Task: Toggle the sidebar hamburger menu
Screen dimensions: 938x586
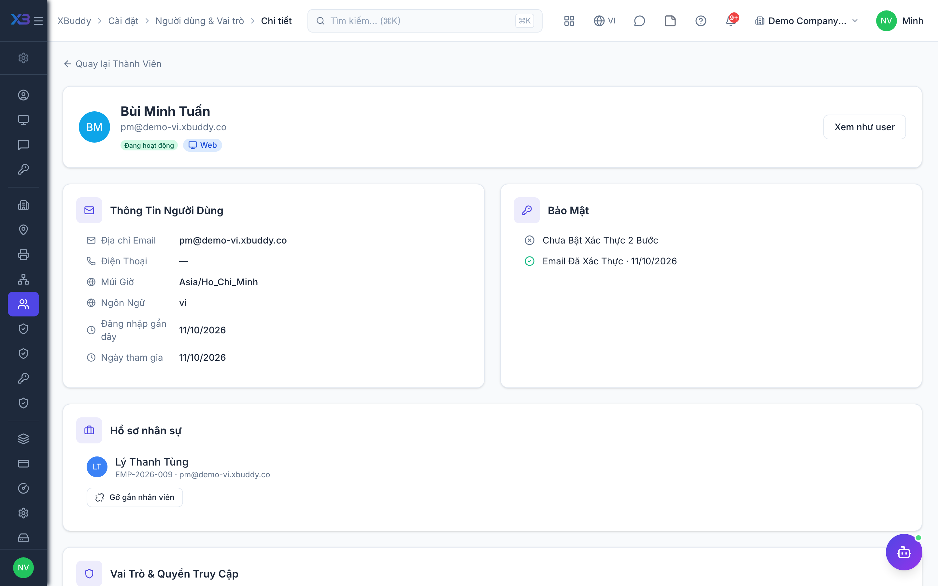Action: (x=38, y=21)
